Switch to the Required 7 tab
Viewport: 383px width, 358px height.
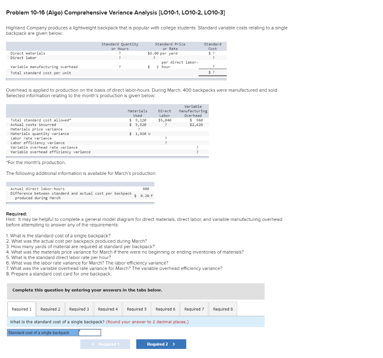[x=194, y=309]
